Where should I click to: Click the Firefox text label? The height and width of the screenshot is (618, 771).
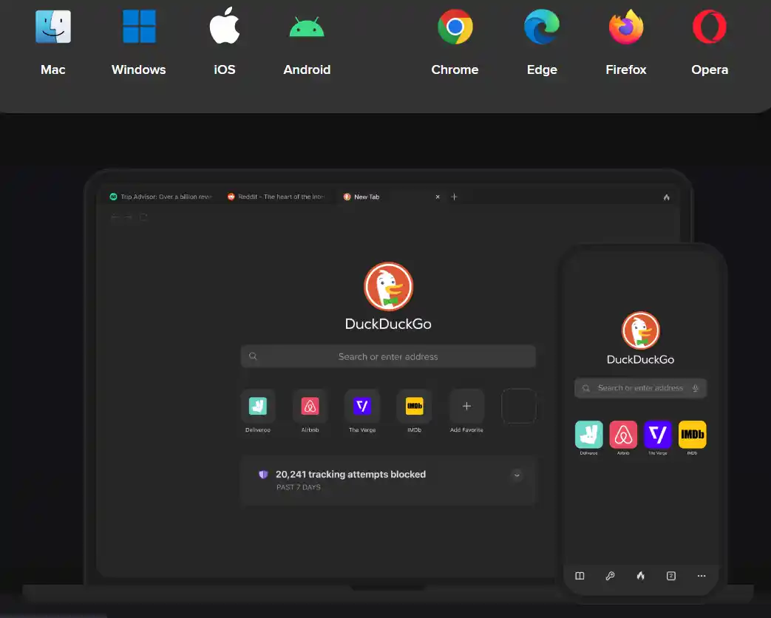626,69
